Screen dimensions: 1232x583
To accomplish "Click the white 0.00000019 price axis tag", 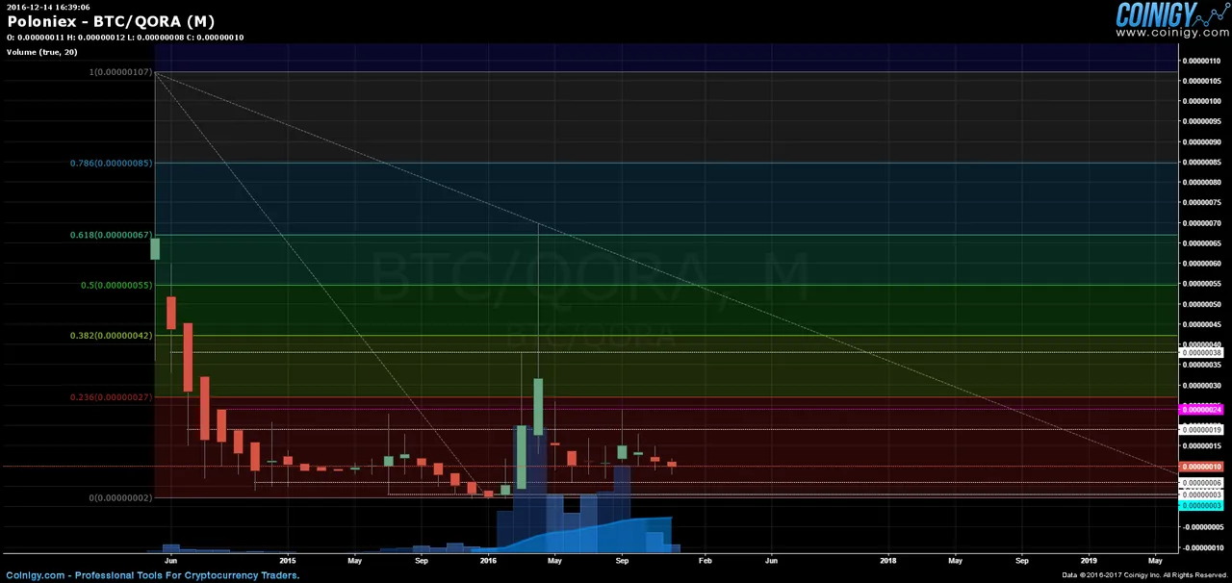I will pos(1201,430).
